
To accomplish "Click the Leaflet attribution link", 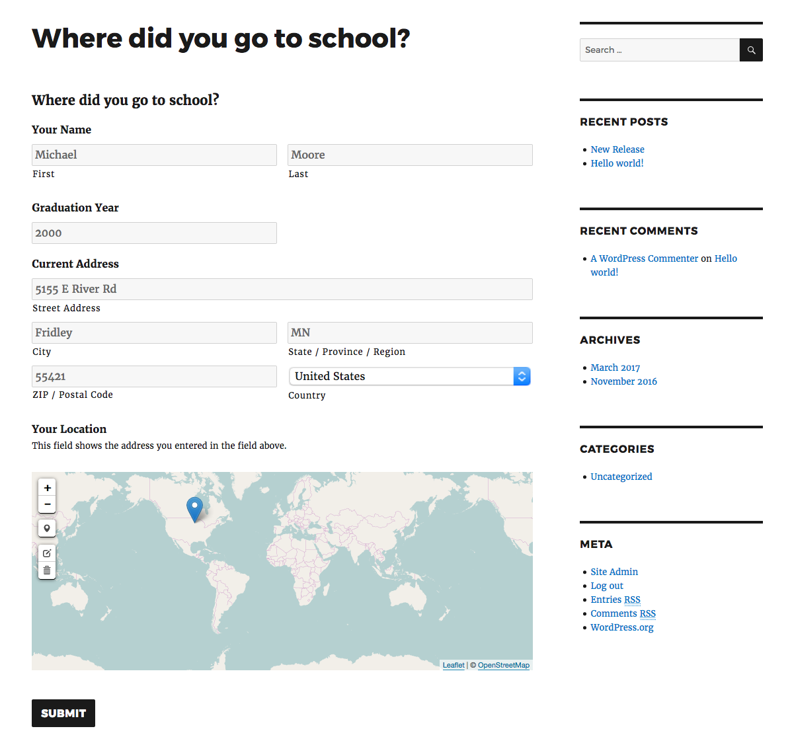I will (454, 665).
